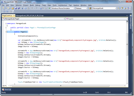Collapse the Page2() constructor block
Image resolution: width=134 pixels, height=96 pixels.
[6, 32]
